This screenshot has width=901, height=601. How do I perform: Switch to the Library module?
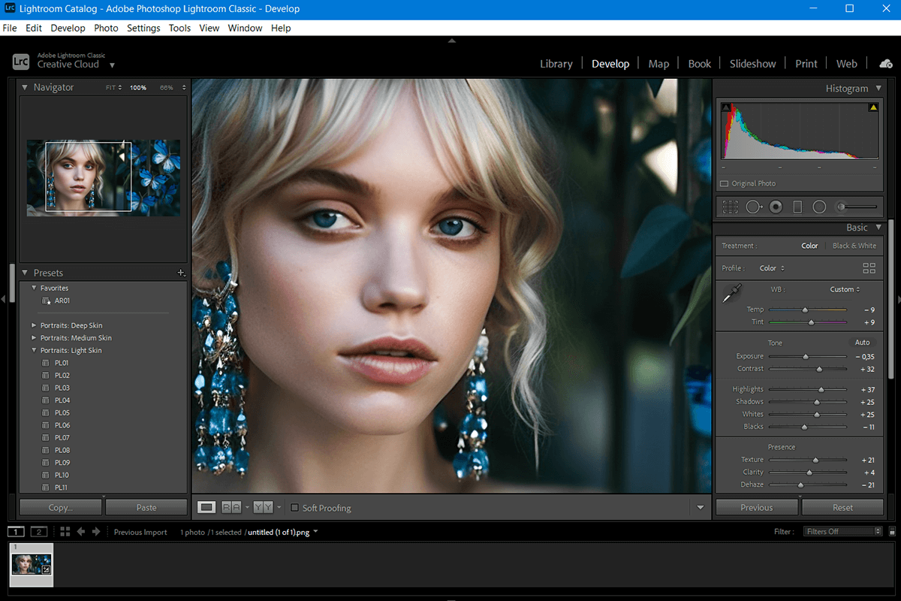pos(556,63)
